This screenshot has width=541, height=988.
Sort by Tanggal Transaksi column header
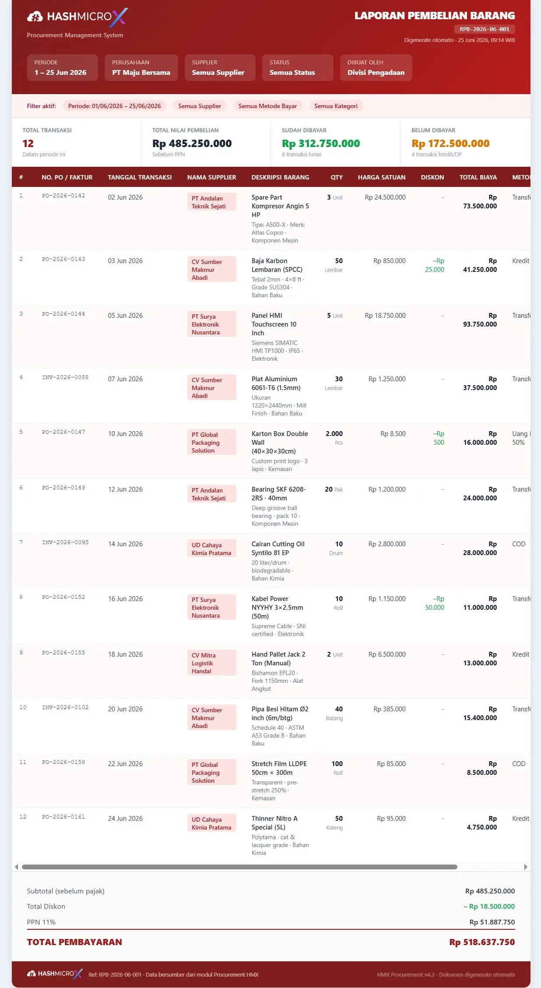pos(140,177)
